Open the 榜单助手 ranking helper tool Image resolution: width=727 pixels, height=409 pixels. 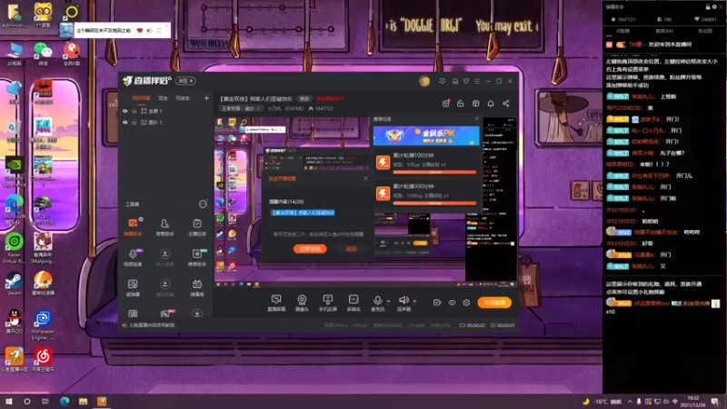click(x=197, y=257)
